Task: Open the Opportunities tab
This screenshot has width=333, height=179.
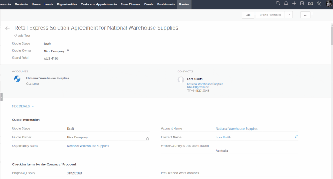Action: [67, 4]
